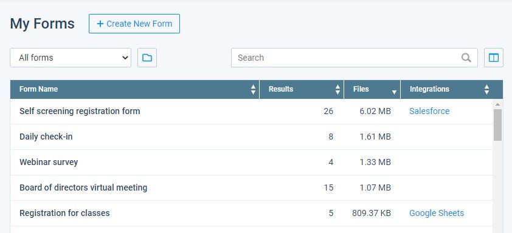
Task: Click the Integrations column header label
Action: click(429, 89)
